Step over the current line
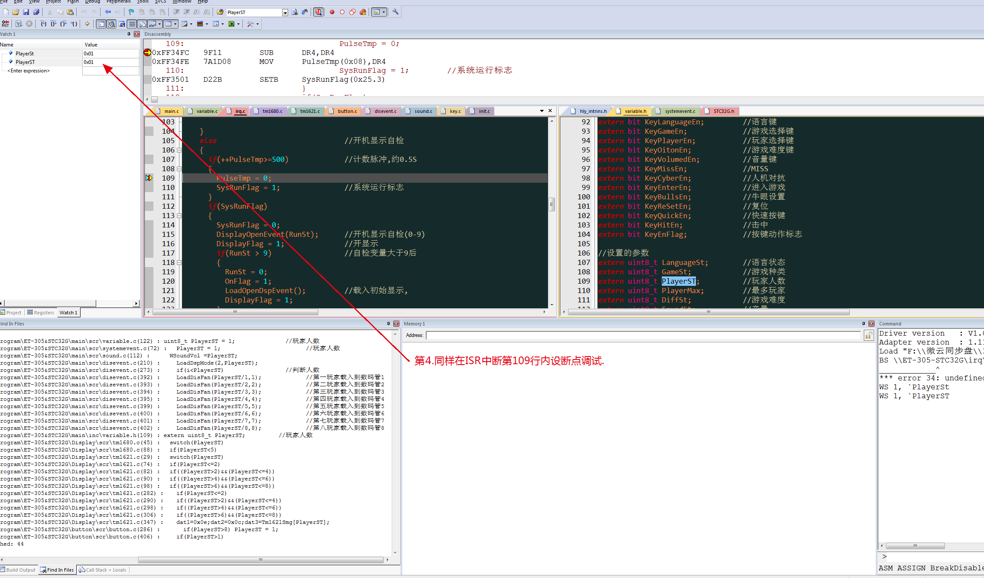 coord(53,24)
